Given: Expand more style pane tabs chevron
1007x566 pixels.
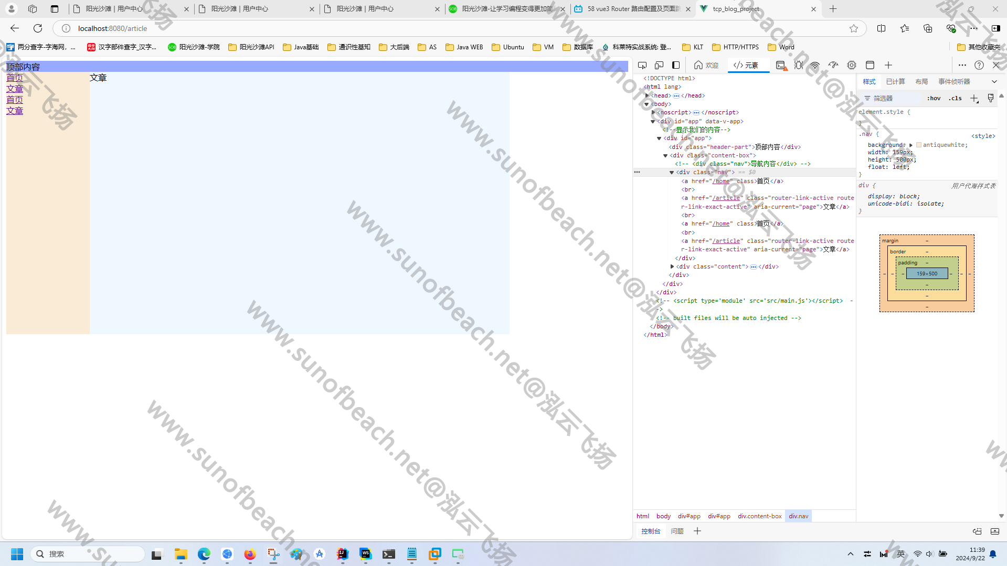Looking at the screenshot, I should coord(994,81).
